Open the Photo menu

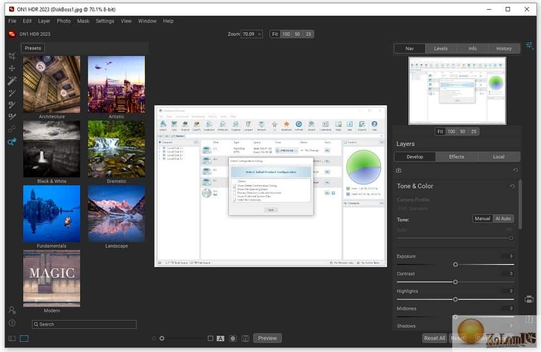(x=64, y=21)
